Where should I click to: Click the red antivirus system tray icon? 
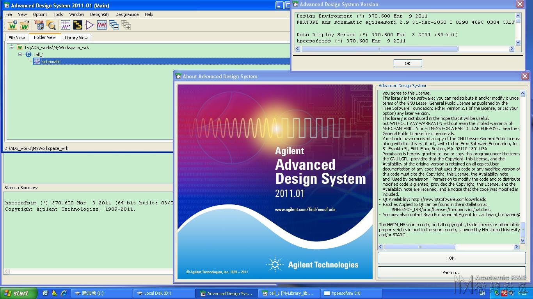(x=505, y=293)
